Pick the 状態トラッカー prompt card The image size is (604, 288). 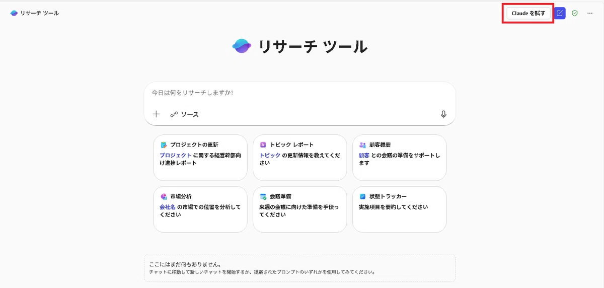pos(399,209)
